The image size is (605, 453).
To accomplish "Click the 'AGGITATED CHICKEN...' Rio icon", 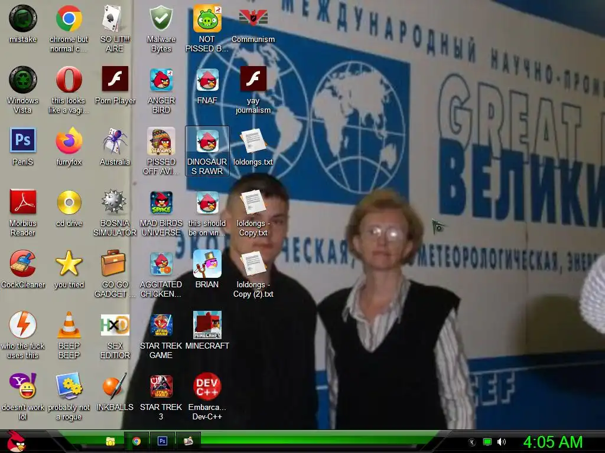I will coord(161,264).
